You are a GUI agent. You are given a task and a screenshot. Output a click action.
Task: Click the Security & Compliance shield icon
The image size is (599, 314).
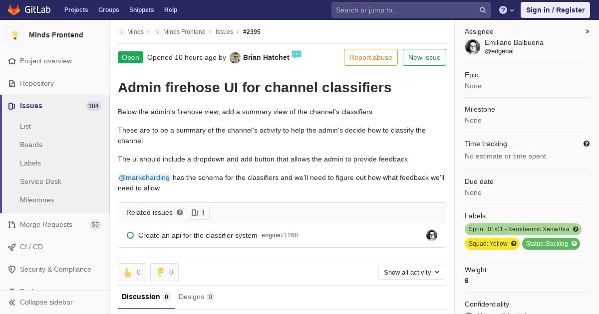pyautogui.click(x=12, y=269)
